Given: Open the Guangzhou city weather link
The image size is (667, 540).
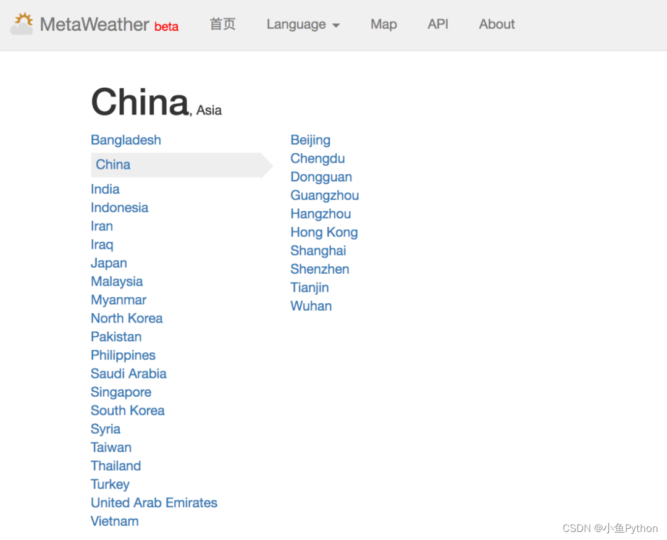Looking at the screenshot, I should [x=325, y=195].
